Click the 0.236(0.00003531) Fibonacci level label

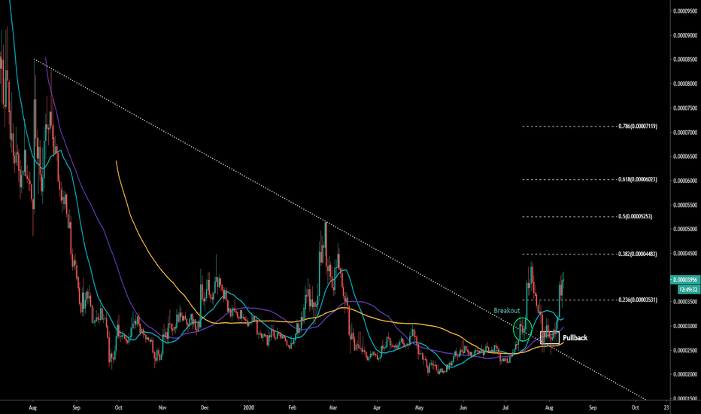pos(638,300)
